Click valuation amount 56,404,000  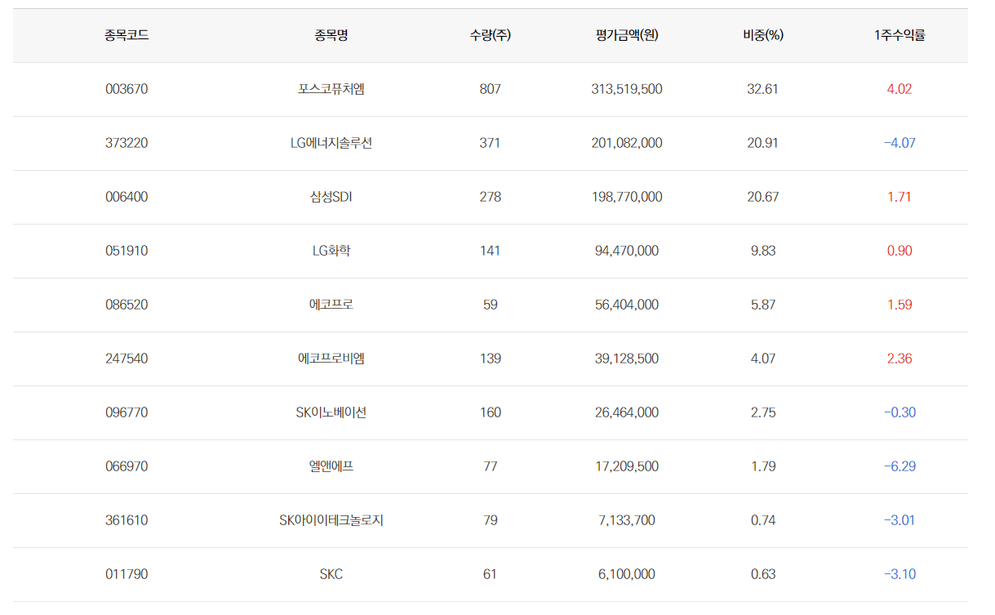point(627,305)
